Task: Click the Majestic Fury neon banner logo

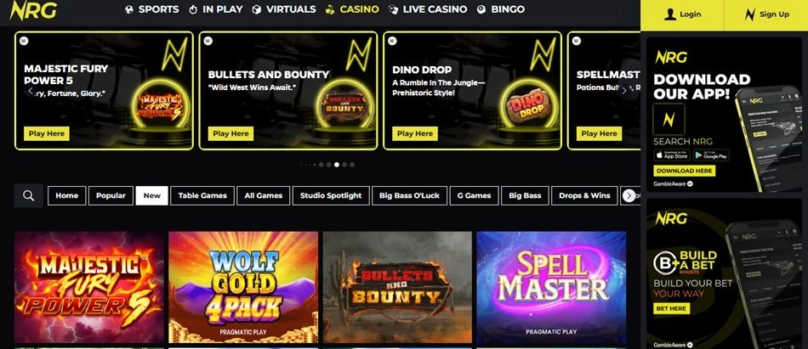Action: (160, 106)
